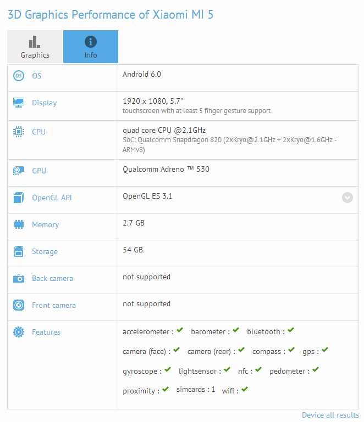The height and width of the screenshot is (422, 364).
Task: Click the OS icon in the info table
Action: coord(19,76)
